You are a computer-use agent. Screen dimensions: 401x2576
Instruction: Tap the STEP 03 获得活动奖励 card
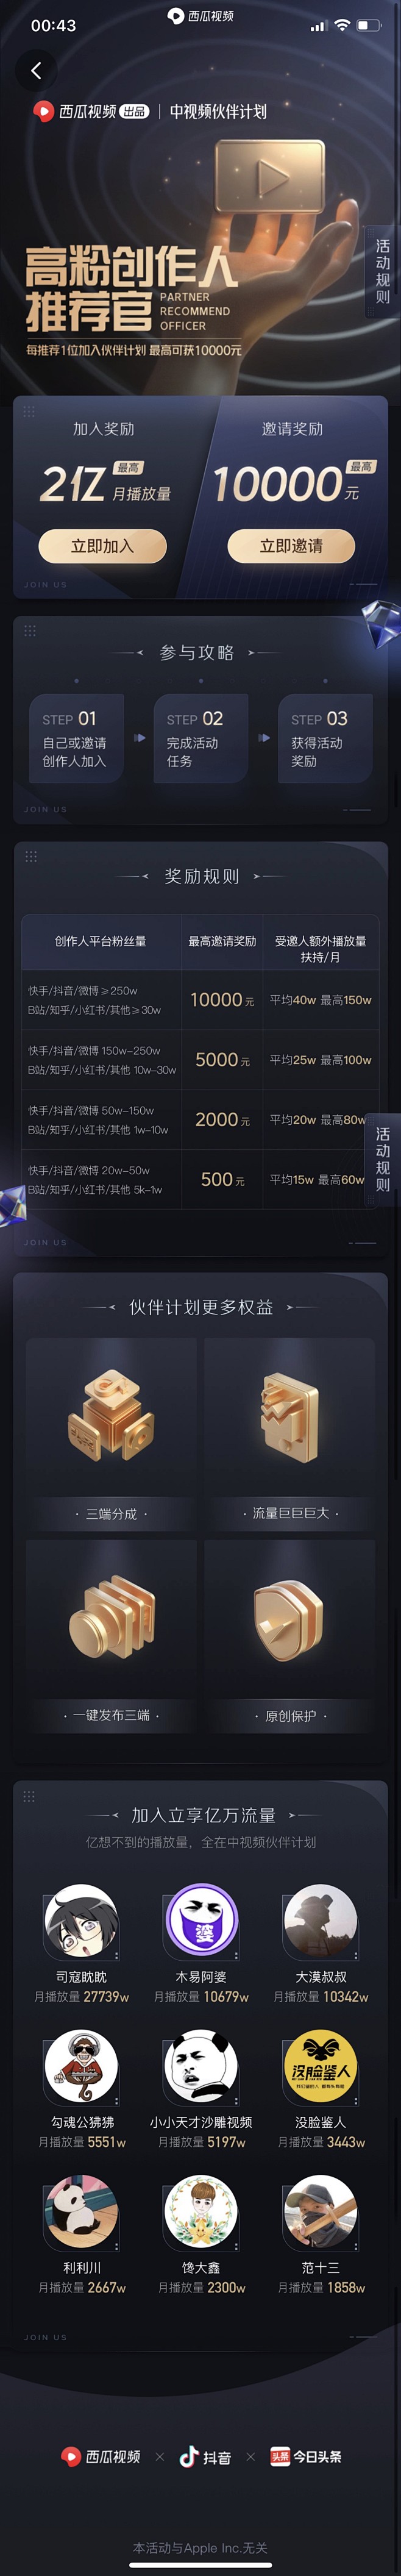coord(325,738)
